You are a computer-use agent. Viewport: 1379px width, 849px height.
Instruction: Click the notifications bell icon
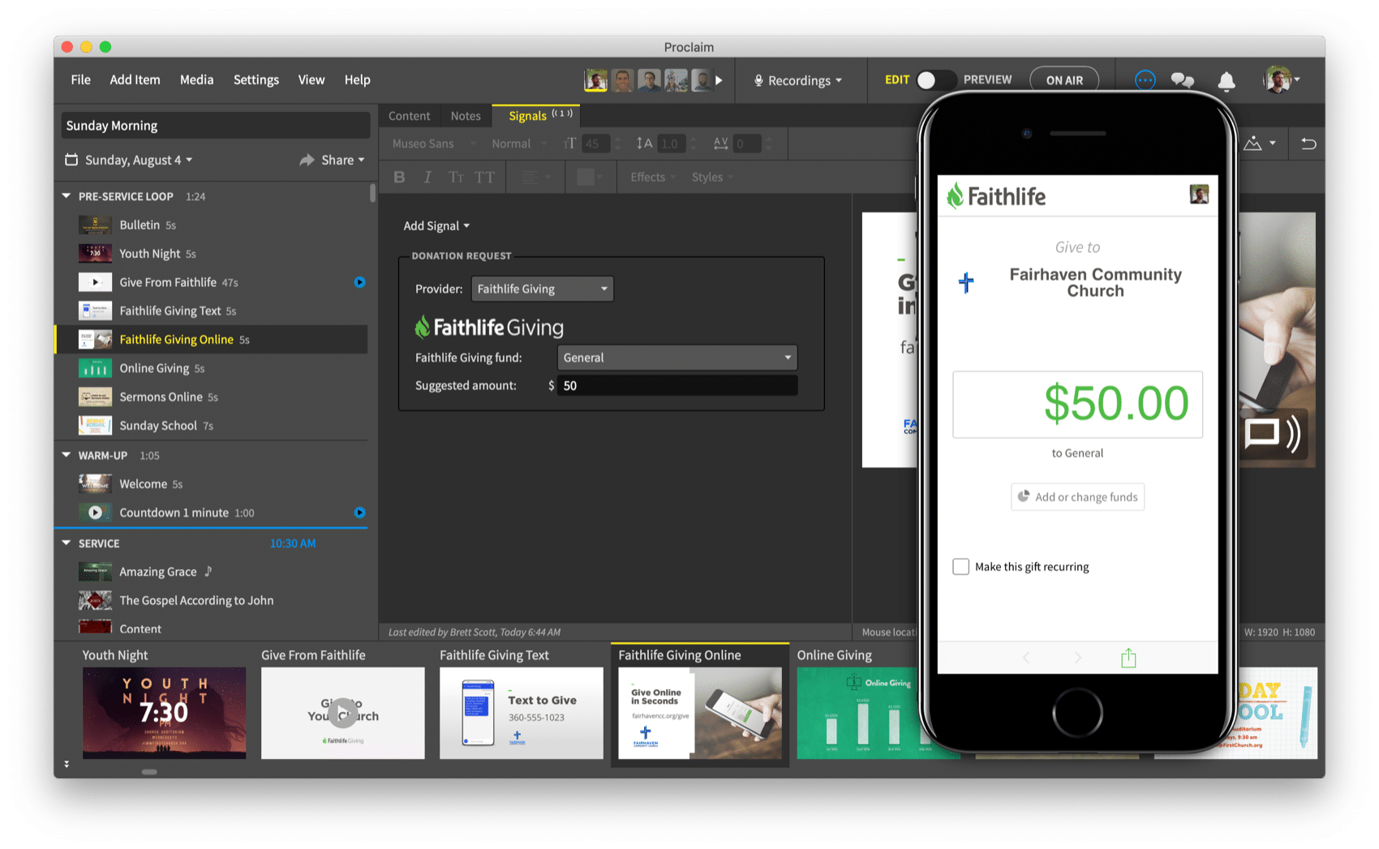click(x=1226, y=80)
